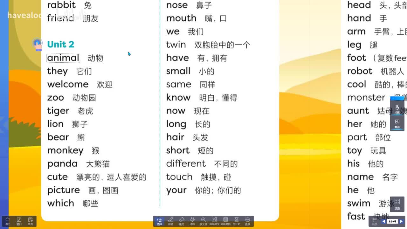The image size is (407, 229).
Task: Tap the 点读 (point-read) button
Action: [x=397, y=109]
